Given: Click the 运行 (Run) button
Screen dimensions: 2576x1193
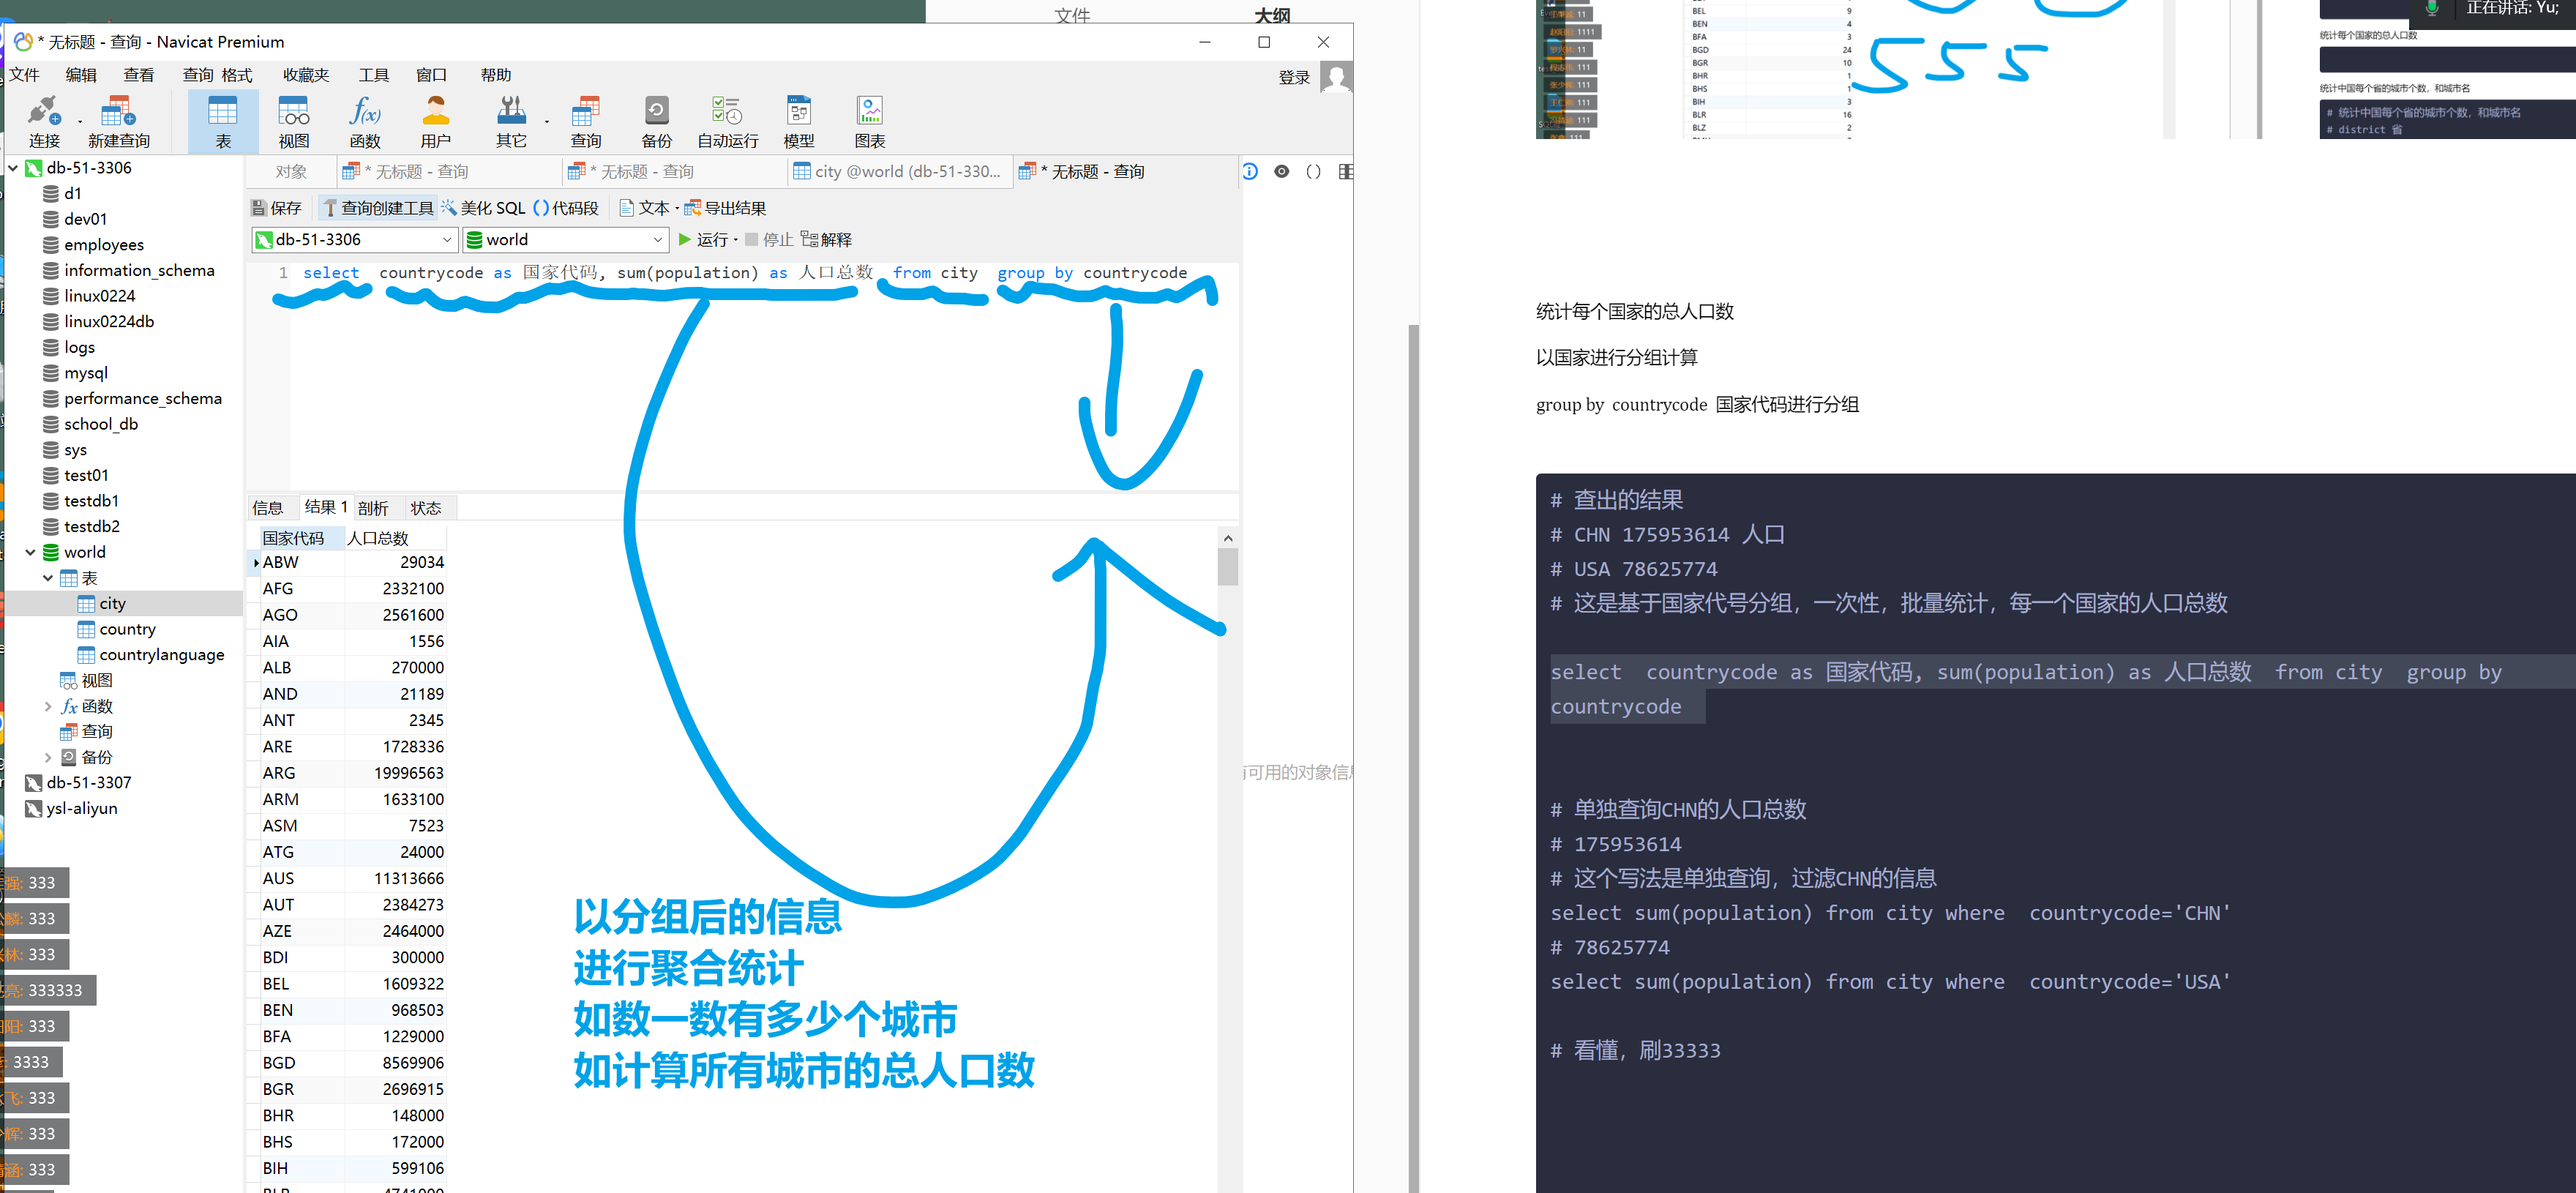Looking at the screenshot, I should click(x=703, y=240).
